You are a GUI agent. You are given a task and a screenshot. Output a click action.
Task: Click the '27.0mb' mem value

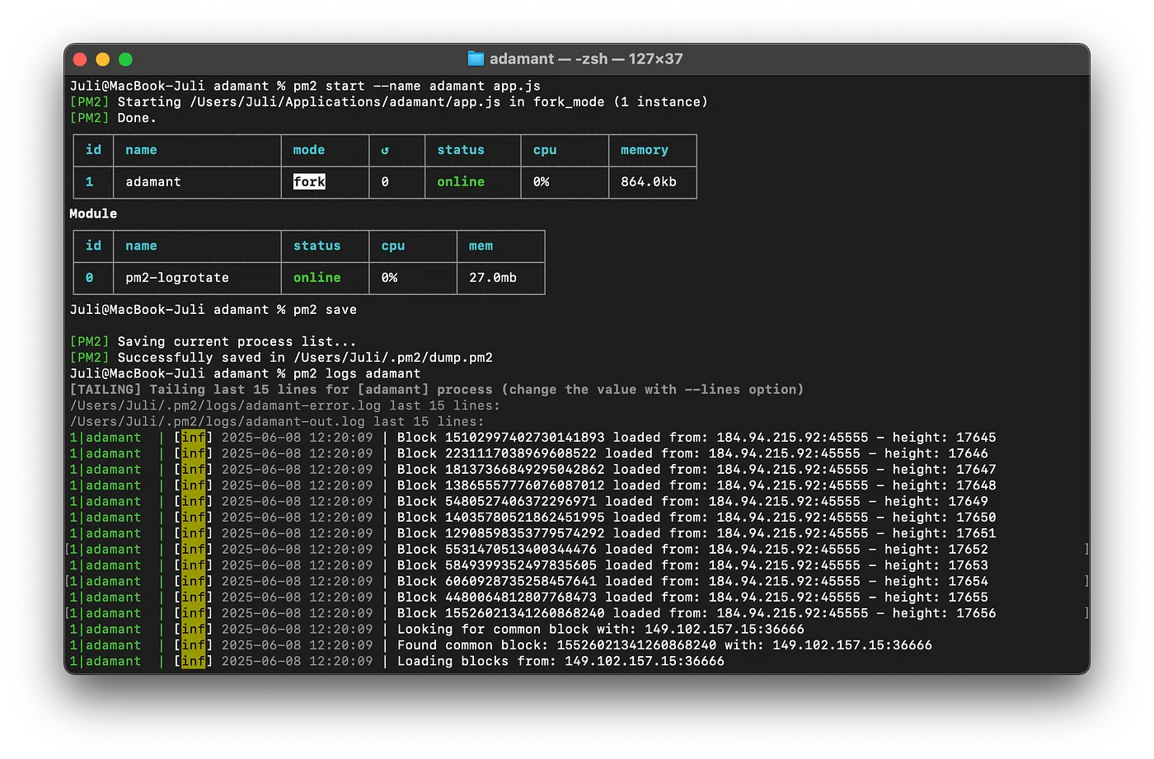click(493, 278)
